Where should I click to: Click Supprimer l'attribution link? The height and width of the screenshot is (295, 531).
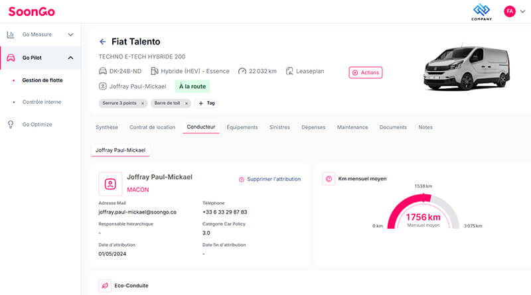[269, 179]
